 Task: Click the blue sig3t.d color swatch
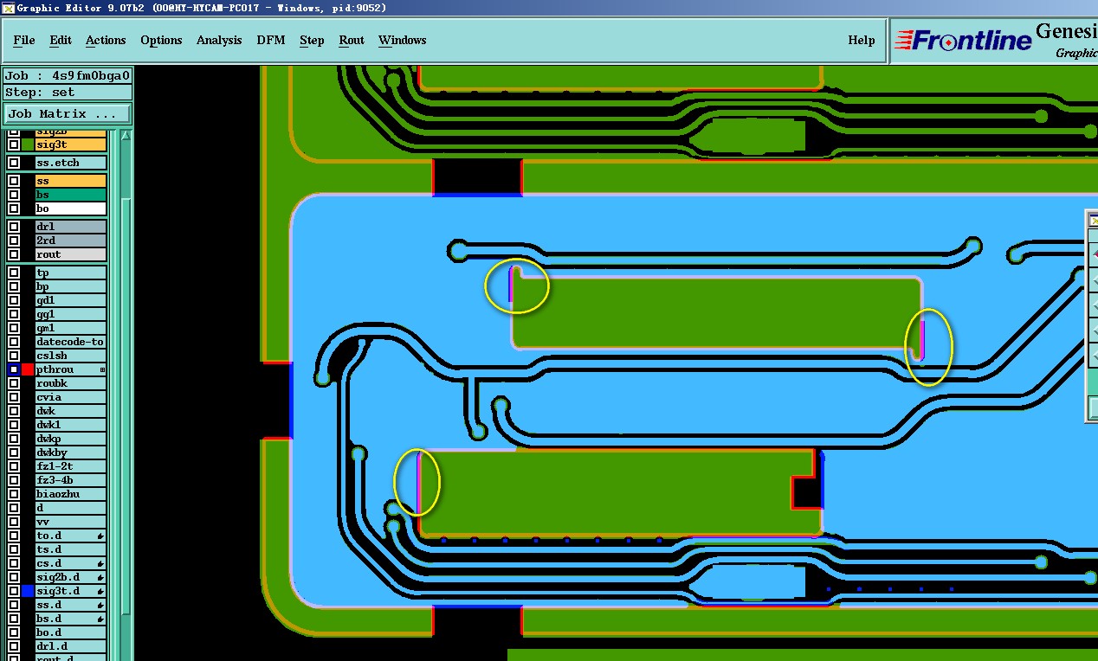[x=28, y=591]
